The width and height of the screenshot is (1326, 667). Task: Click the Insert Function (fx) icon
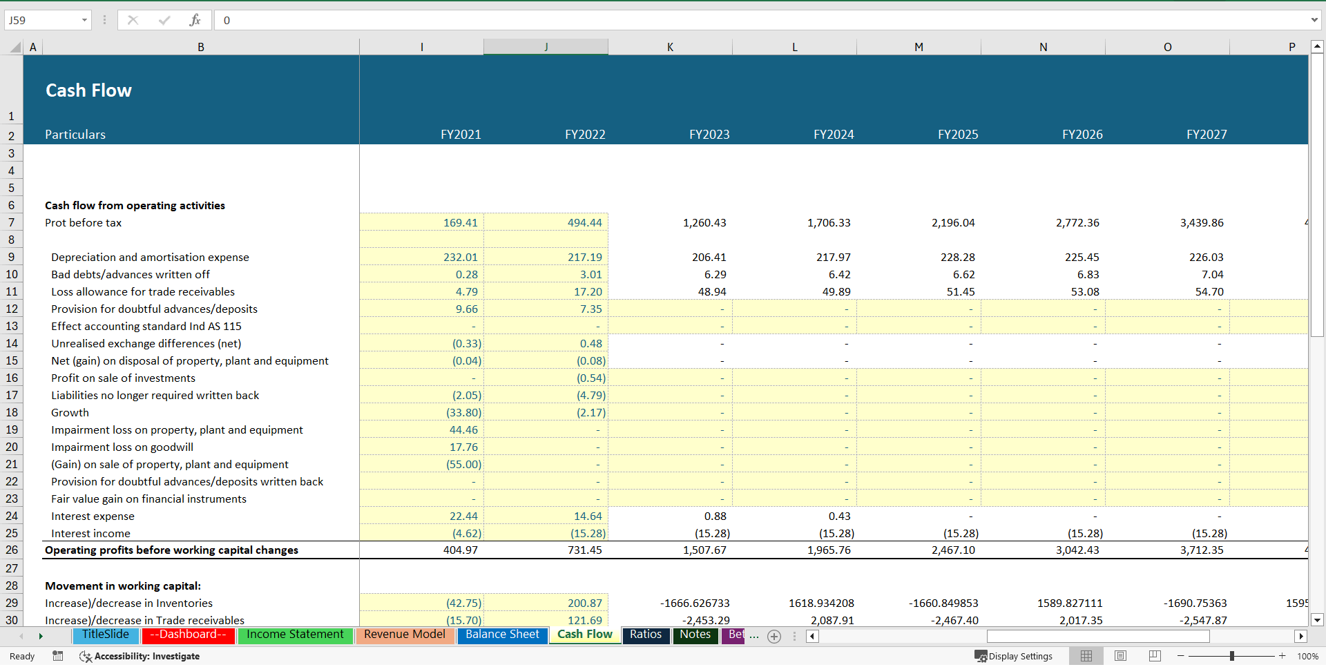(x=195, y=20)
